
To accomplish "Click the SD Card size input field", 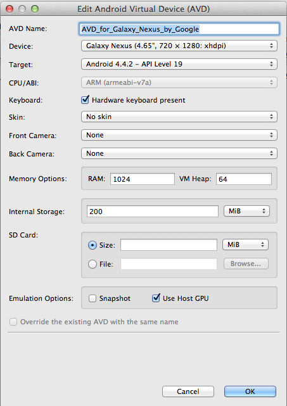I will pos(169,245).
